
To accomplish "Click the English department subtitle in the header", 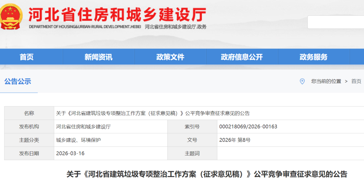I will click(84, 27).
